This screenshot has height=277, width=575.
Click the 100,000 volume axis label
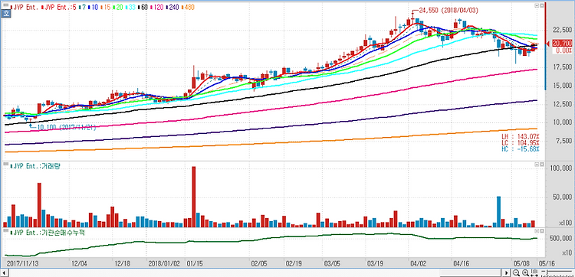click(x=561, y=168)
